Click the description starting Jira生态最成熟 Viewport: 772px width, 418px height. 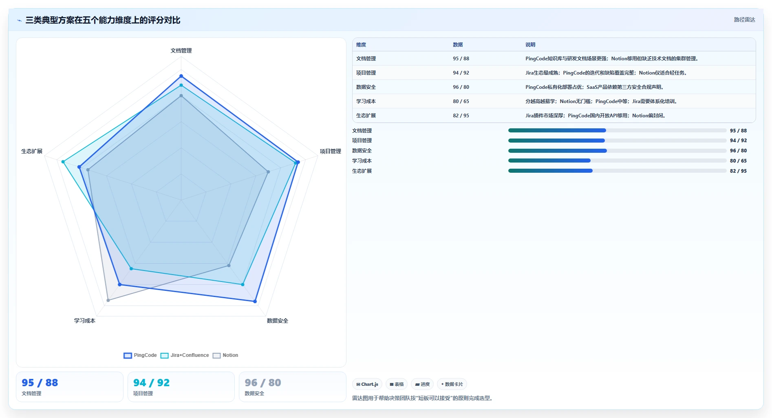(607, 73)
